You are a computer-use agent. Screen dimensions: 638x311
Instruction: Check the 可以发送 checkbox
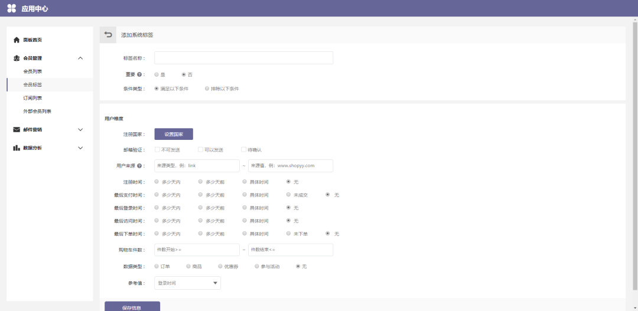click(201, 150)
